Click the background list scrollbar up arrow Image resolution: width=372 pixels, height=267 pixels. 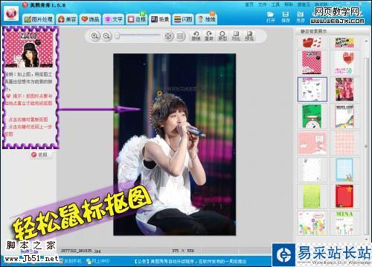tap(367, 41)
